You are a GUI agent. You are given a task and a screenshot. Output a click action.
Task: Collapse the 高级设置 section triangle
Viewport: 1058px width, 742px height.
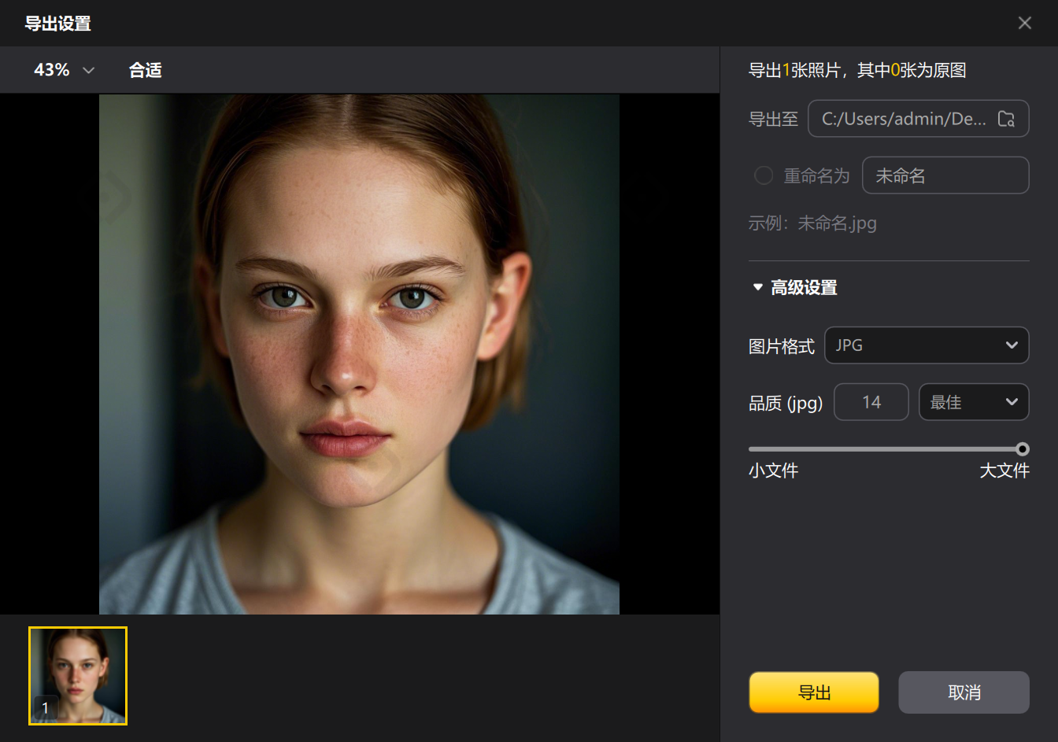coord(757,288)
